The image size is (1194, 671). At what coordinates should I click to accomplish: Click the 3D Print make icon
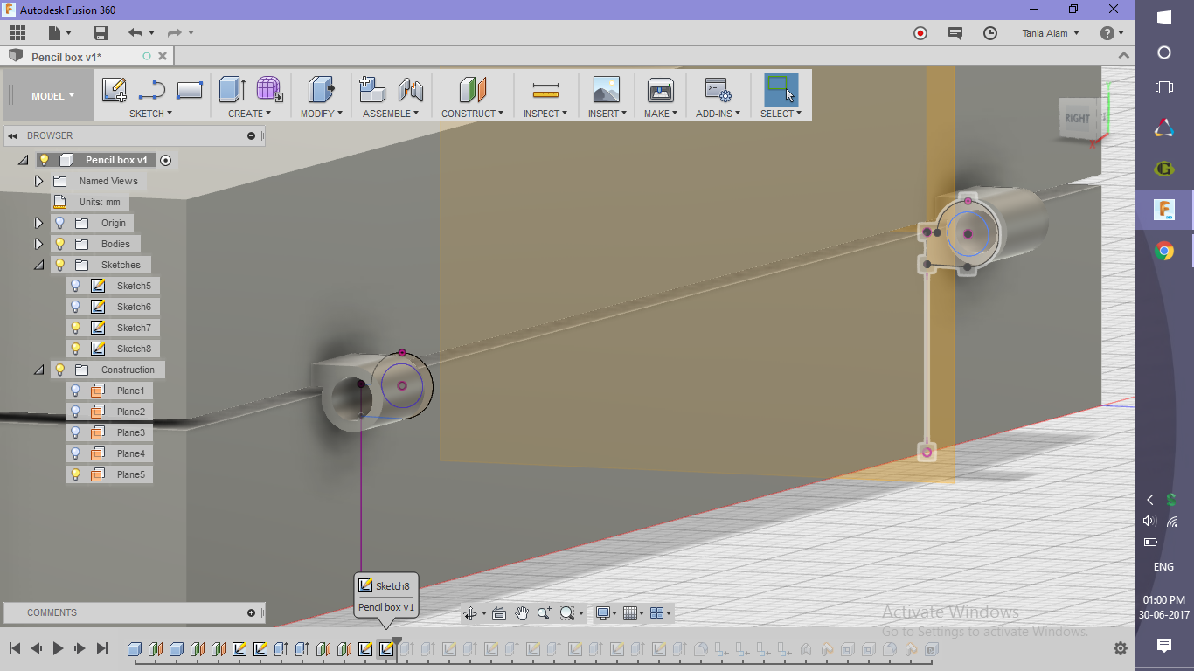point(660,89)
